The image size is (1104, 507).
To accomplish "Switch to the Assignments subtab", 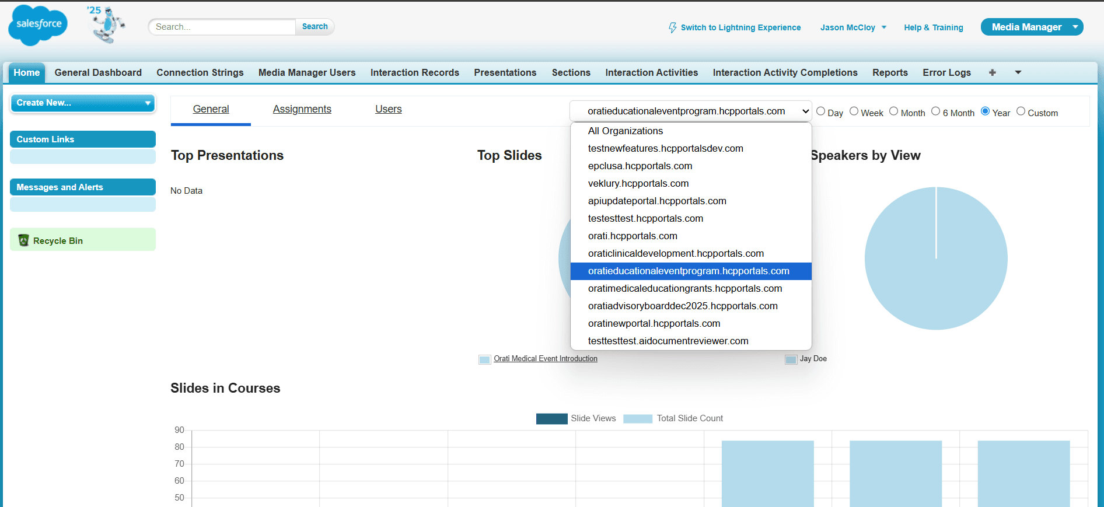I will [302, 109].
